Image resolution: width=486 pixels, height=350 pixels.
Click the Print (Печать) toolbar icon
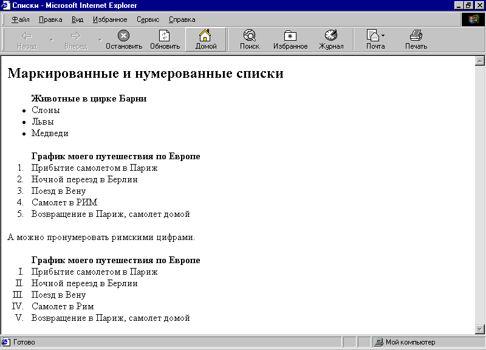click(416, 36)
